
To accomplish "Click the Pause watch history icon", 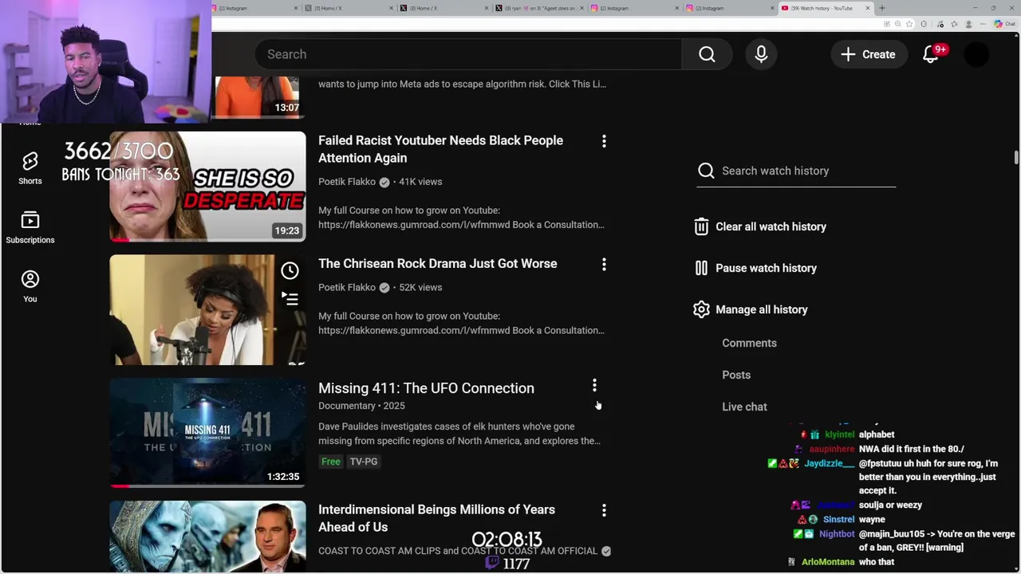I will pyautogui.click(x=701, y=268).
